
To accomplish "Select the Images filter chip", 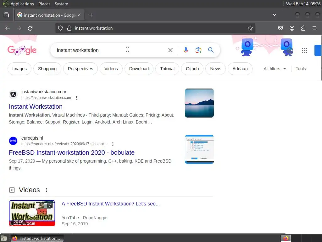I will click(x=19, y=69).
